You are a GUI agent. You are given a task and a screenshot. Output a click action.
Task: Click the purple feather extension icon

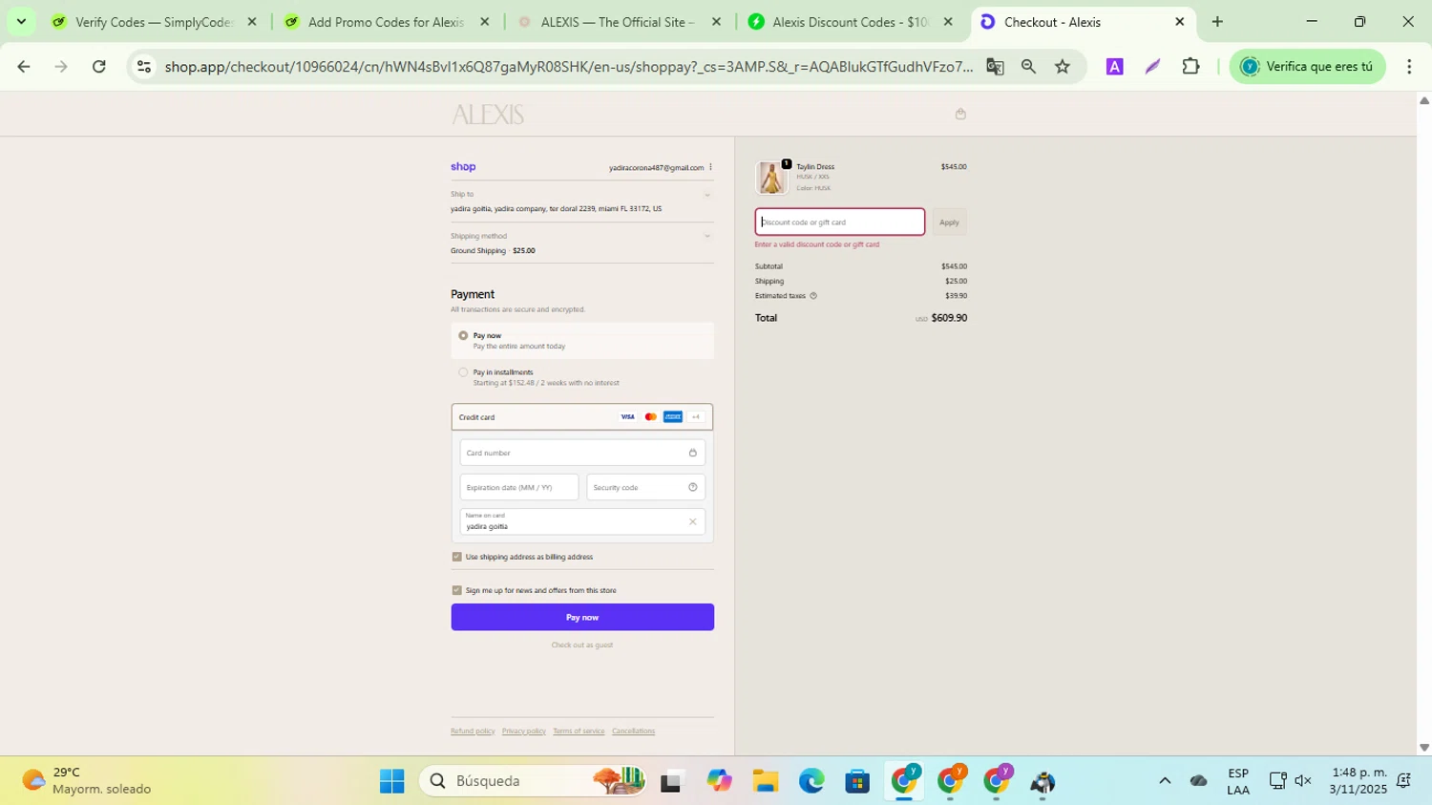click(x=1152, y=66)
